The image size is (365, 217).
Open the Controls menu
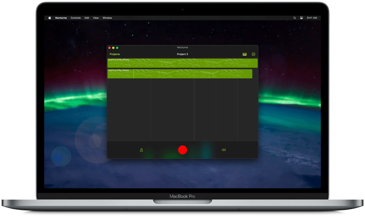[75, 18]
